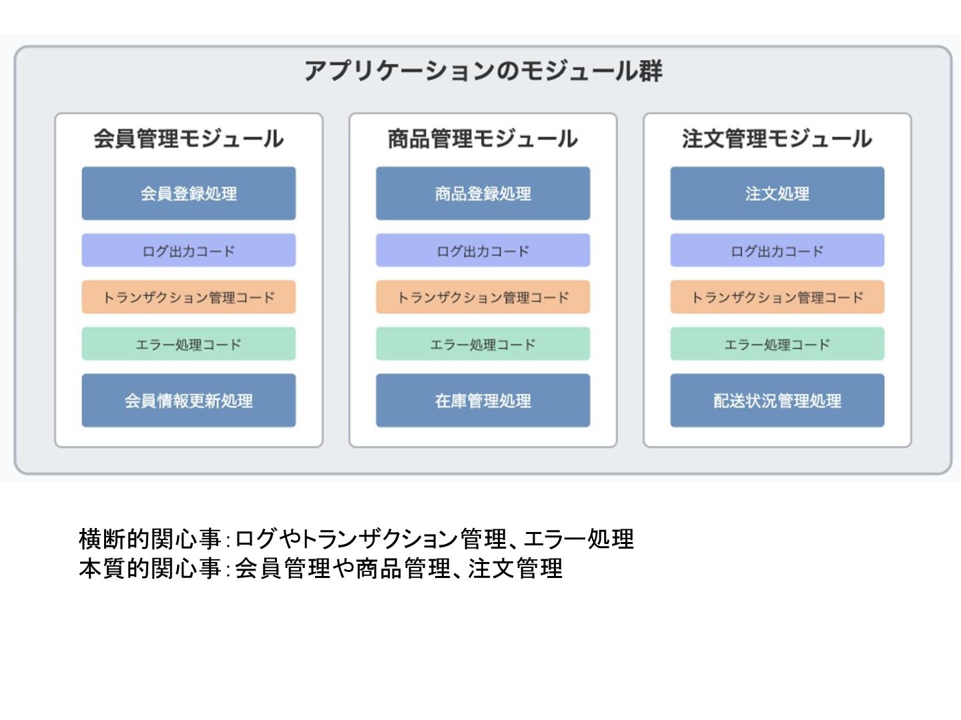
Task: Click トランザクション管理コード in 注文管理モジュール
Action: click(x=777, y=297)
